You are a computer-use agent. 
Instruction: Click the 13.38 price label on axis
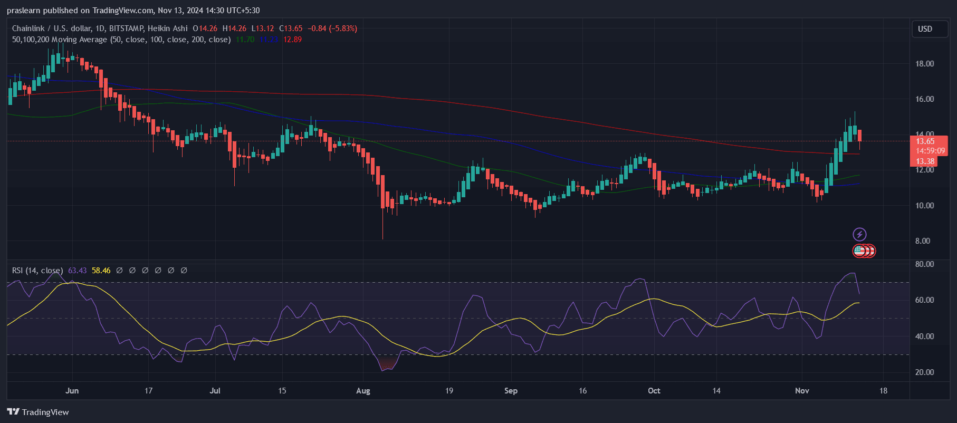[925, 161]
